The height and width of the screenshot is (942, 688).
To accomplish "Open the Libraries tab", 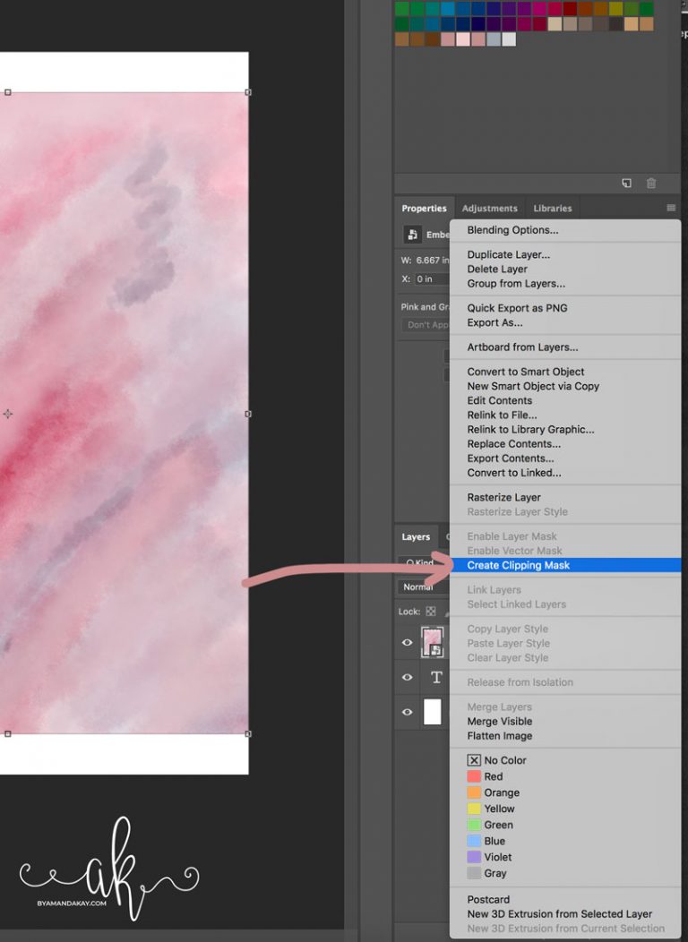I will 553,209.
